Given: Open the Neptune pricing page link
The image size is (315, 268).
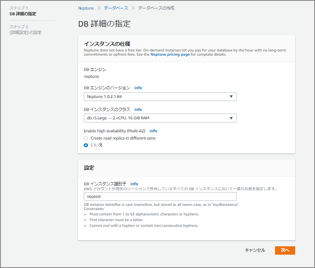Looking at the screenshot, I should (170, 55).
